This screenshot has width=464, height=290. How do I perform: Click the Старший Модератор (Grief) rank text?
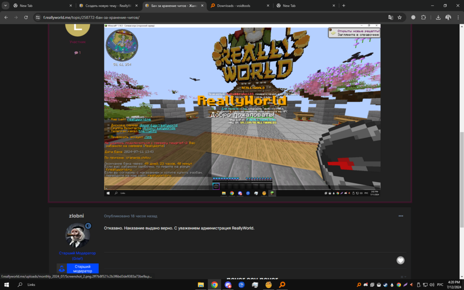pyautogui.click(x=77, y=256)
